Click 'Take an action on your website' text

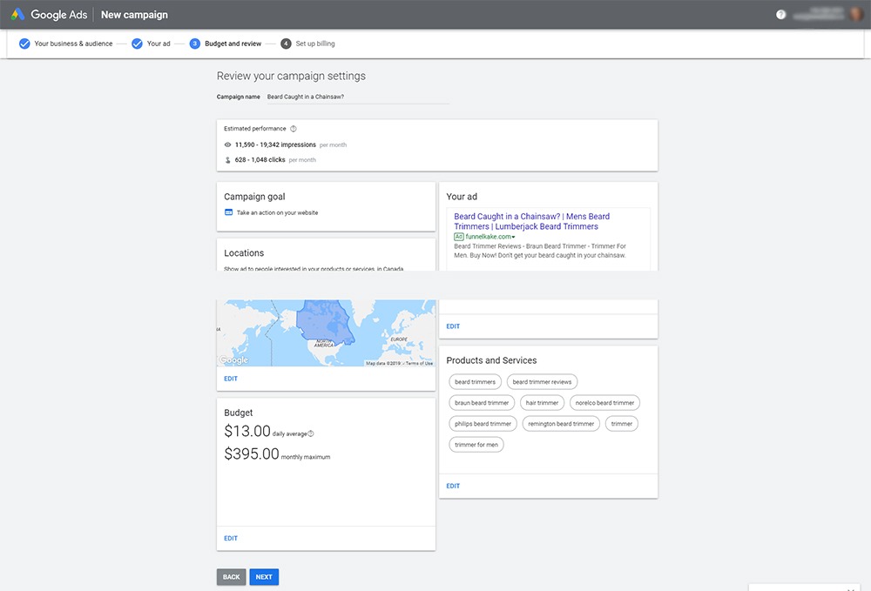point(277,212)
